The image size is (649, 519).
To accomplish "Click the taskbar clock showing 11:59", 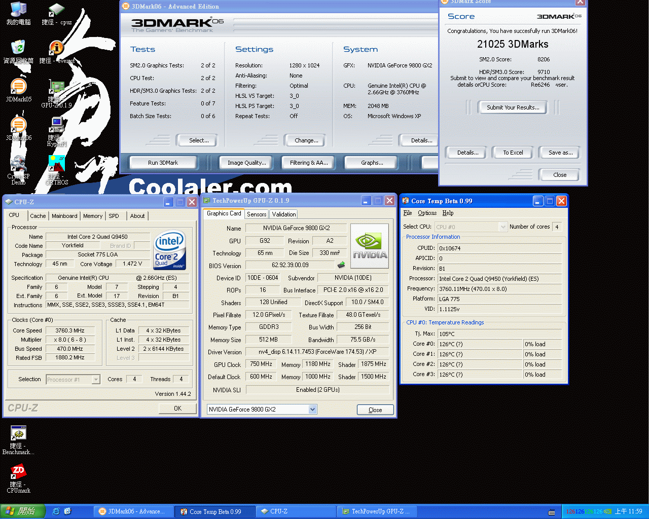I will pyautogui.click(x=629, y=512).
